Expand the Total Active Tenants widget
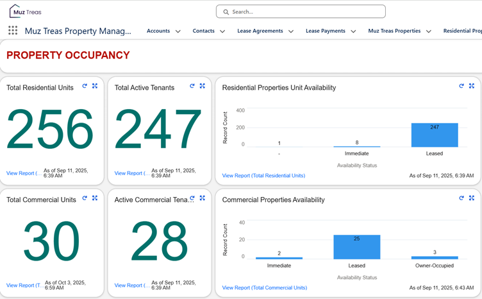The height and width of the screenshot is (299, 482). pyautogui.click(x=203, y=86)
